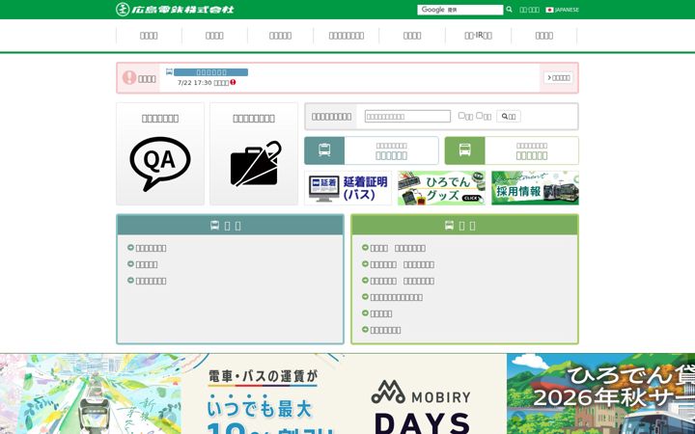
Task: Tick the first checkbox next to stop search field
Action: point(461,115)
